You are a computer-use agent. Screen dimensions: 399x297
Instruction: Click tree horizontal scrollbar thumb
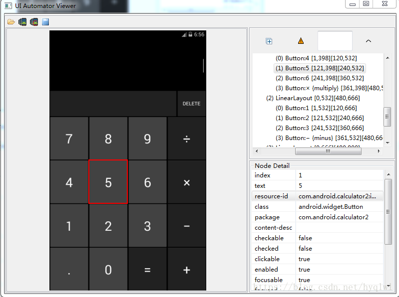328,151
